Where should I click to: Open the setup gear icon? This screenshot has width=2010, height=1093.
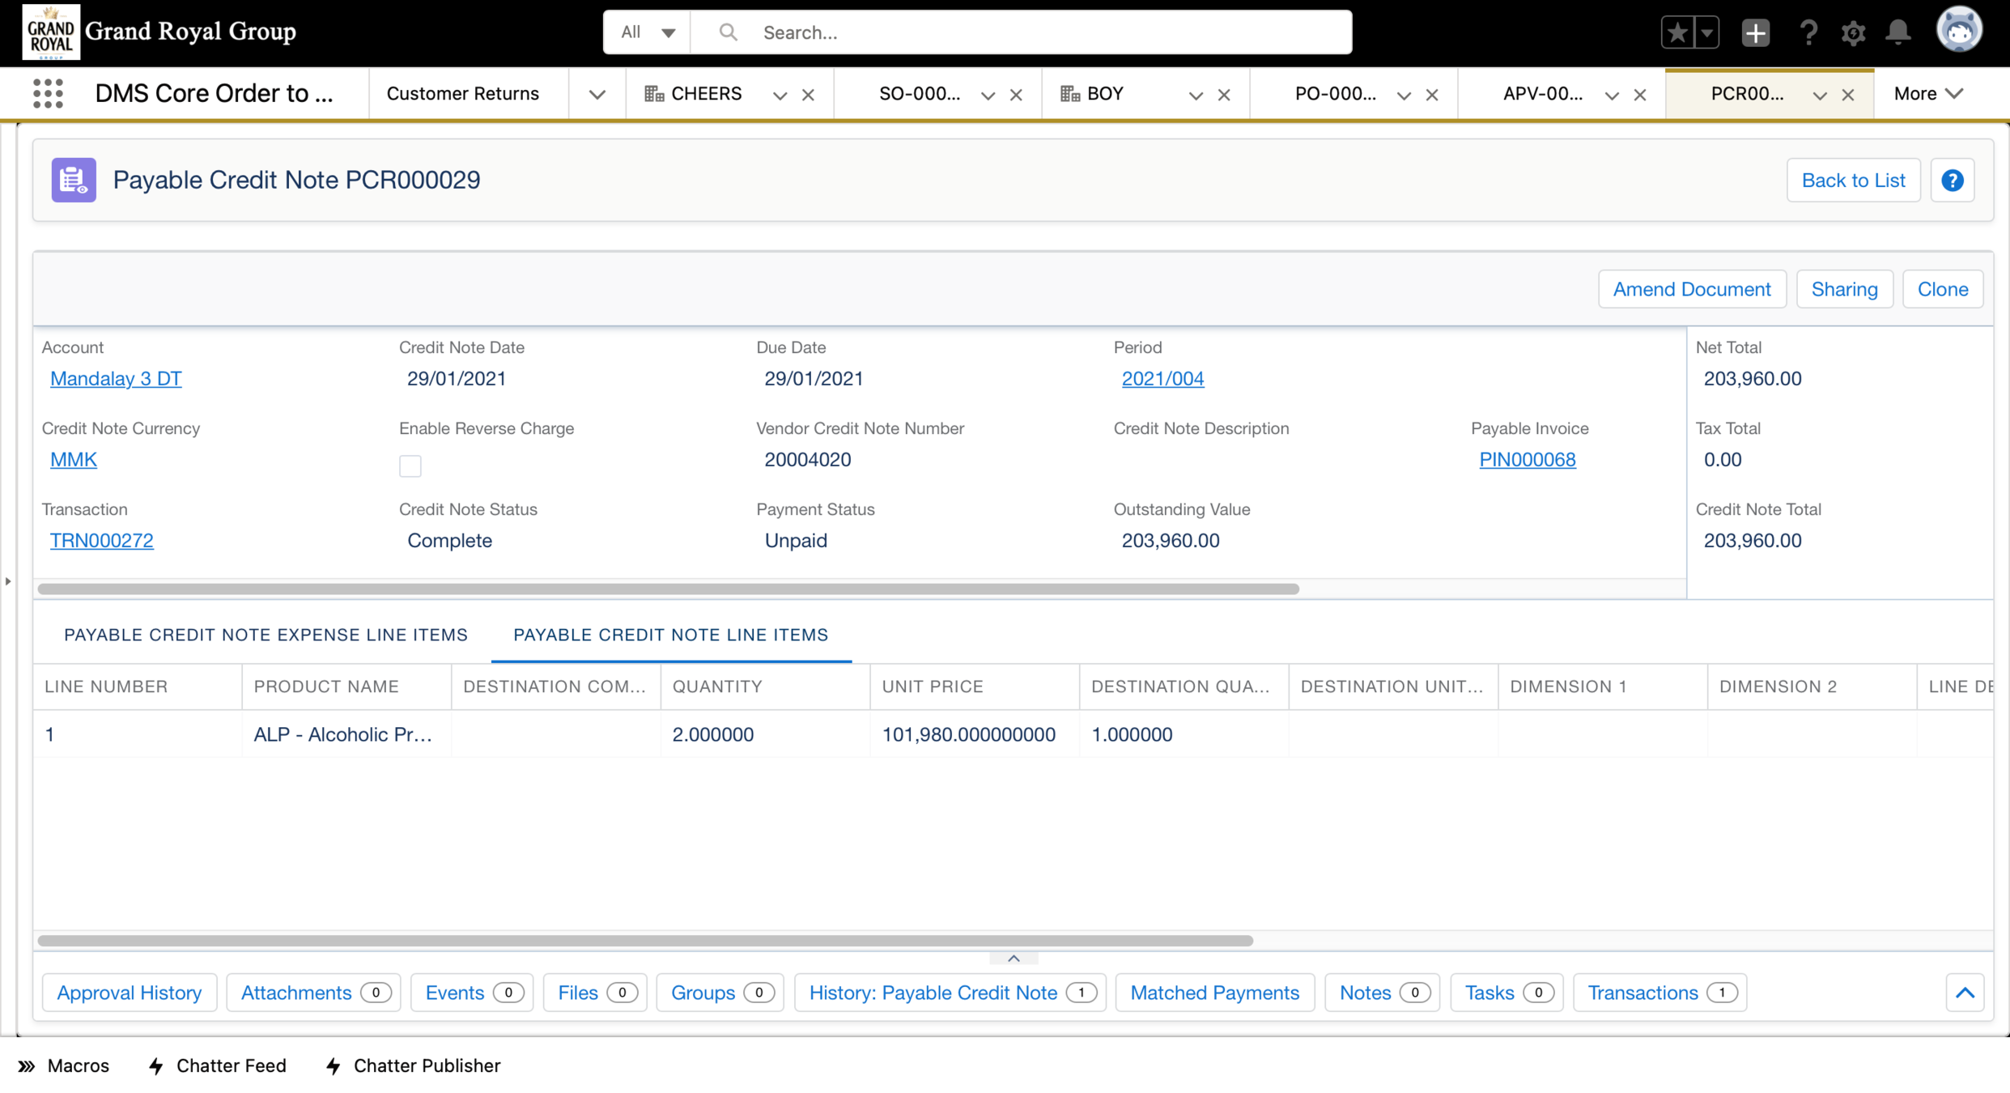click(x=1853, y=33)
